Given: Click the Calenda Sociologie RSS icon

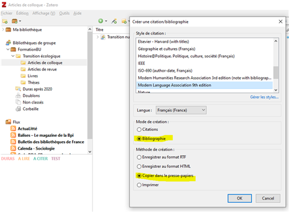Looking at the screenshot, I should coord(13,148).
